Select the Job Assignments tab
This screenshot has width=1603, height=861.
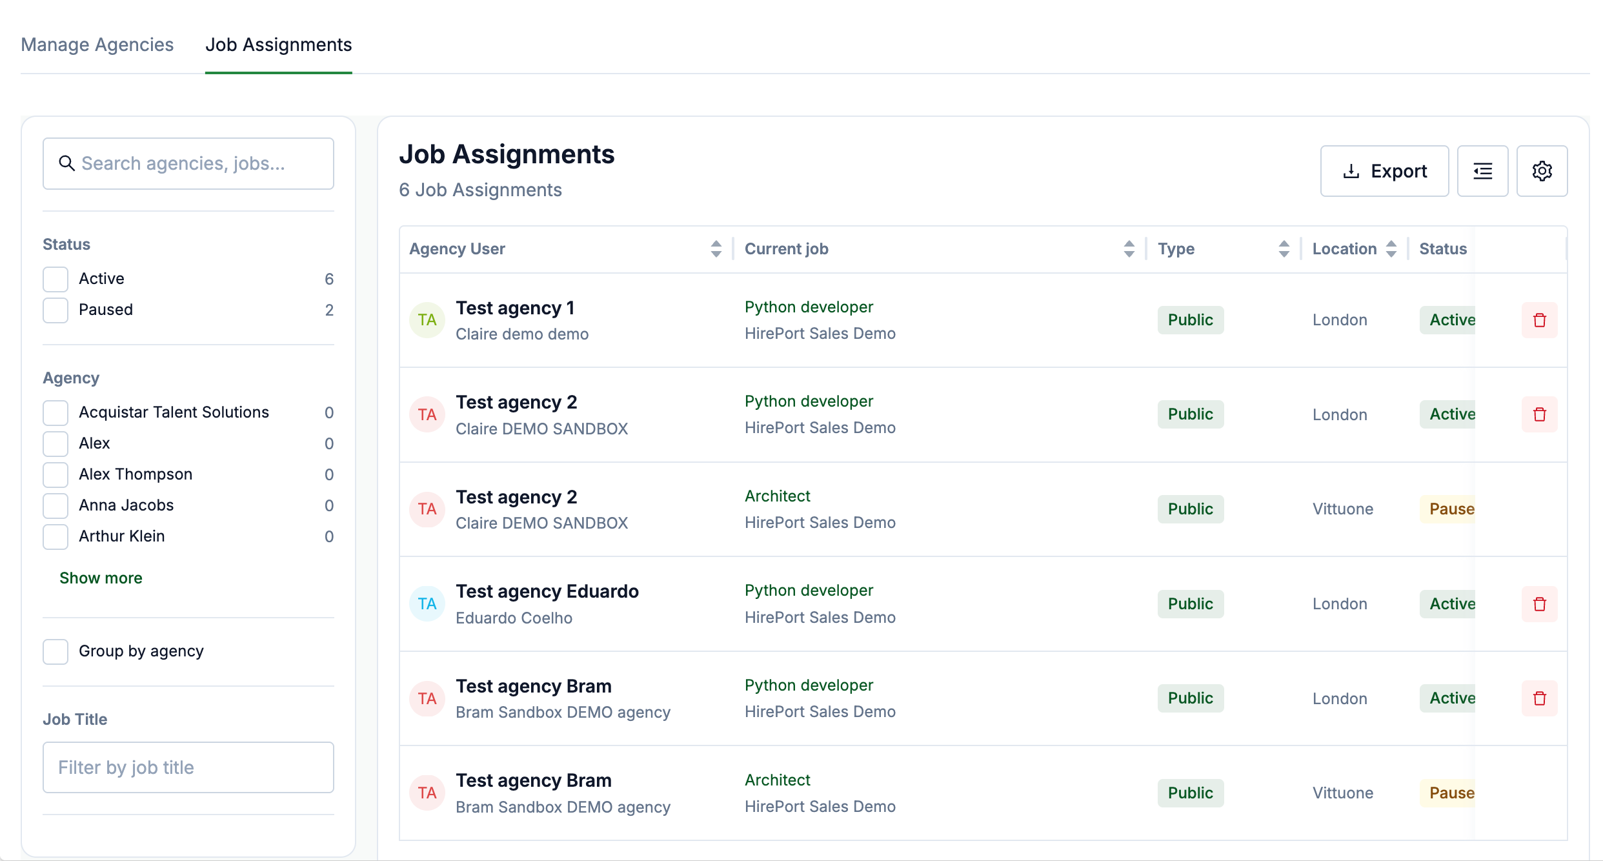point(279,45)
